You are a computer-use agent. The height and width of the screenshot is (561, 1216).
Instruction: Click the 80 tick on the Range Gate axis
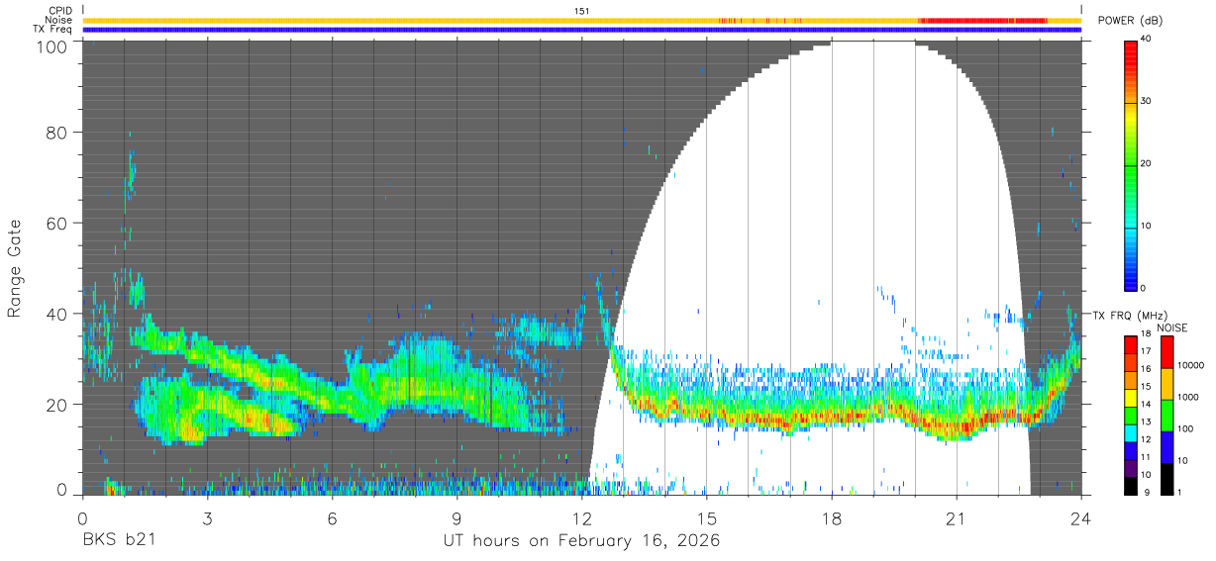coord(57,132)
